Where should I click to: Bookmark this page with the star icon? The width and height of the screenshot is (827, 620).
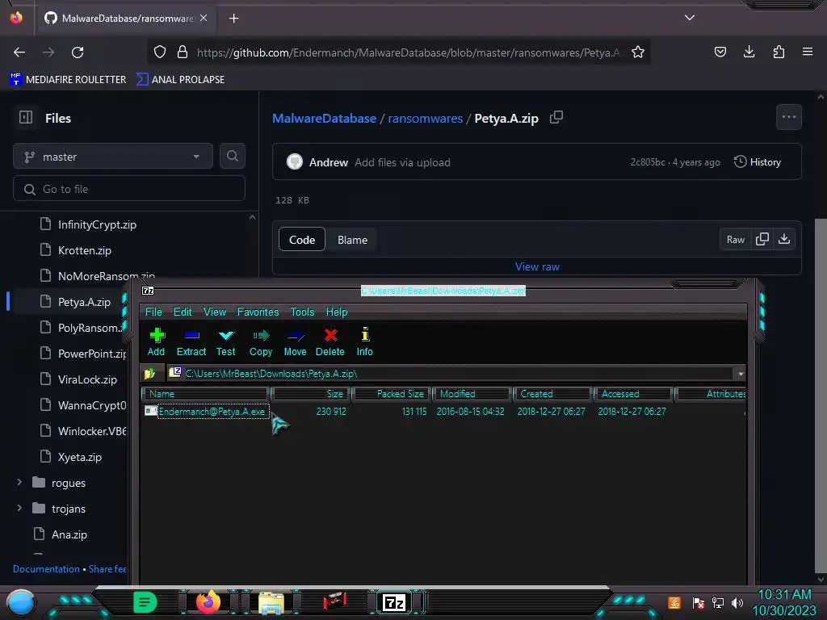click(638, 52)
